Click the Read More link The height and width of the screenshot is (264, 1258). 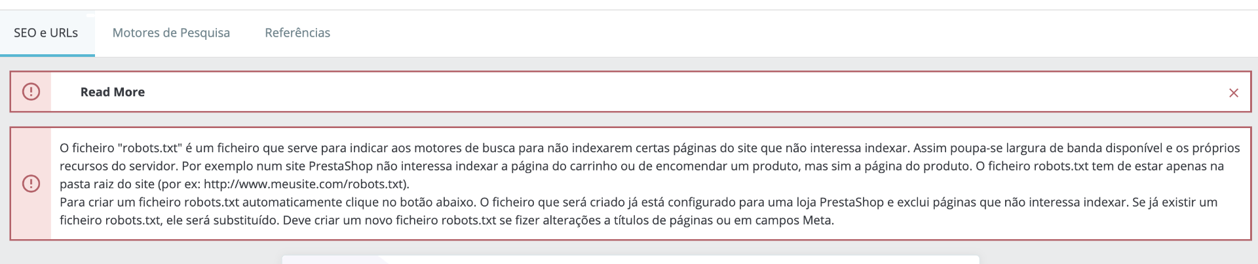click(x=113, y=92)
